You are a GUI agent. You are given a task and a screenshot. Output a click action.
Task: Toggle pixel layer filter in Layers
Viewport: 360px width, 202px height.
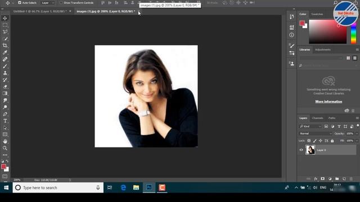click(326, 126)
